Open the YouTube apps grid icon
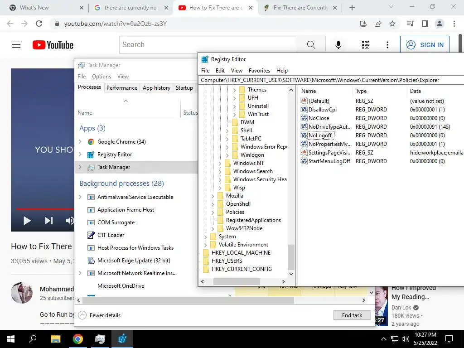The width and height of the screenshot is (464, 348). [x=366, y=45]
